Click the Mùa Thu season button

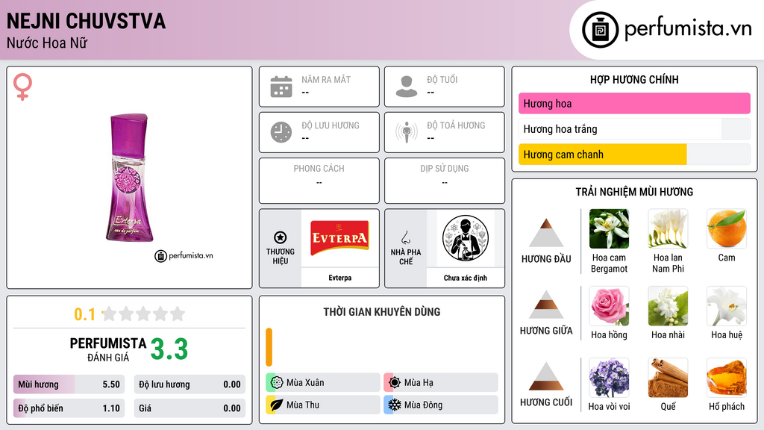pyautogui.click(x=323, y=405)
